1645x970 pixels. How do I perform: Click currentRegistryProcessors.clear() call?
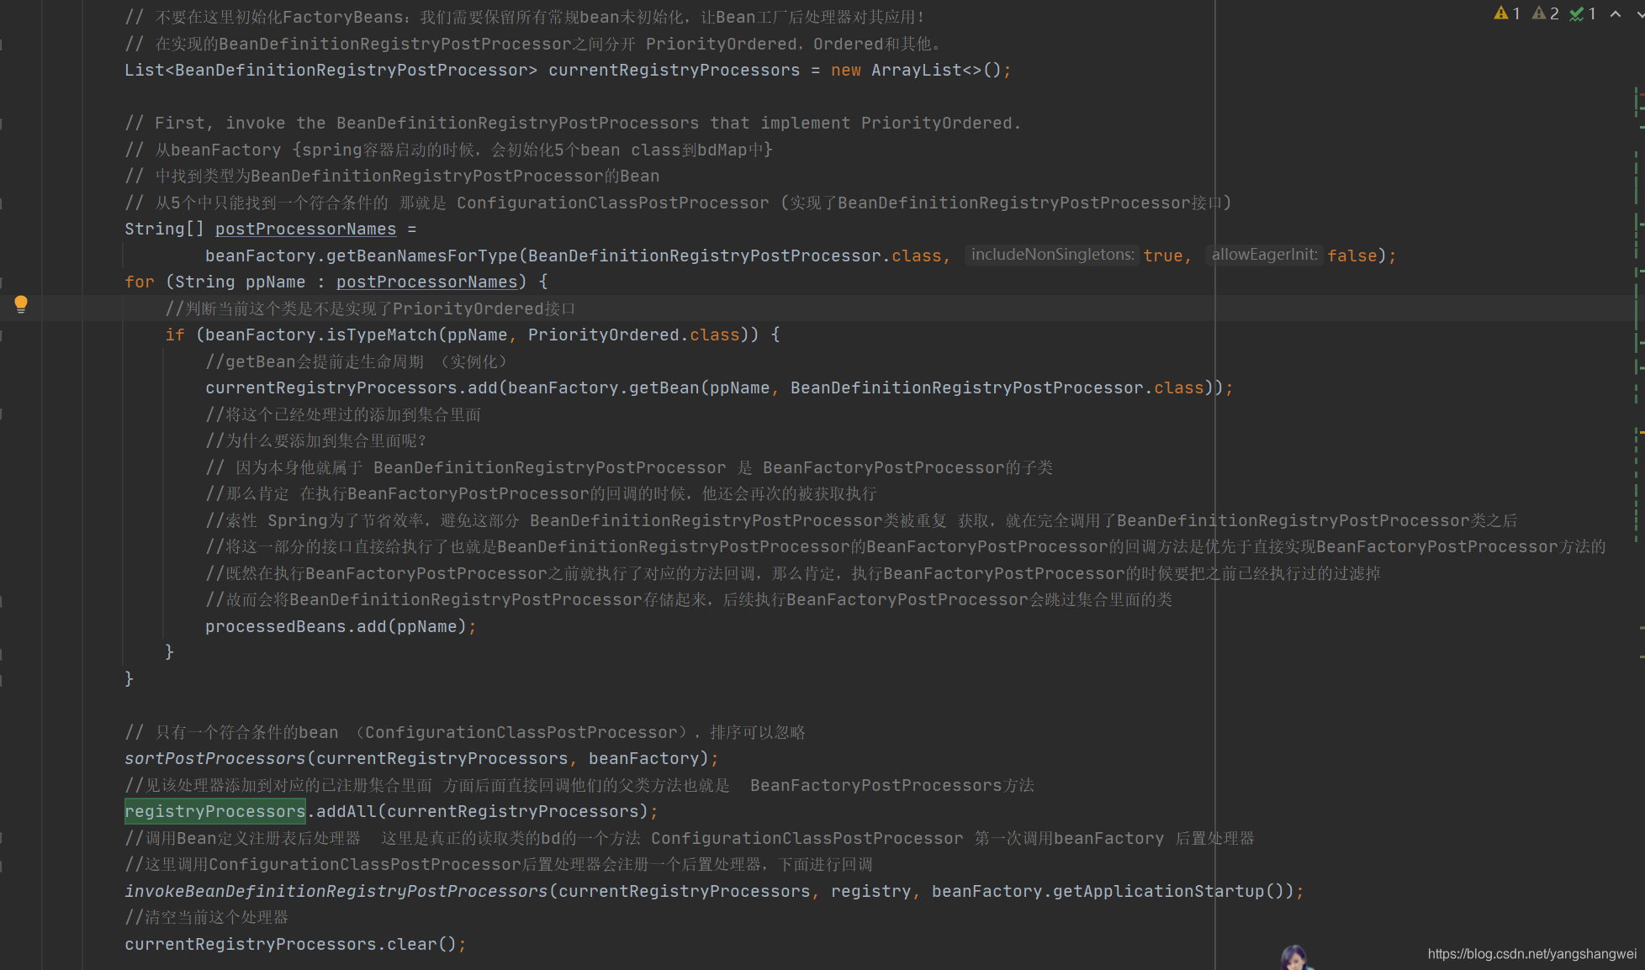click(290, 944)
